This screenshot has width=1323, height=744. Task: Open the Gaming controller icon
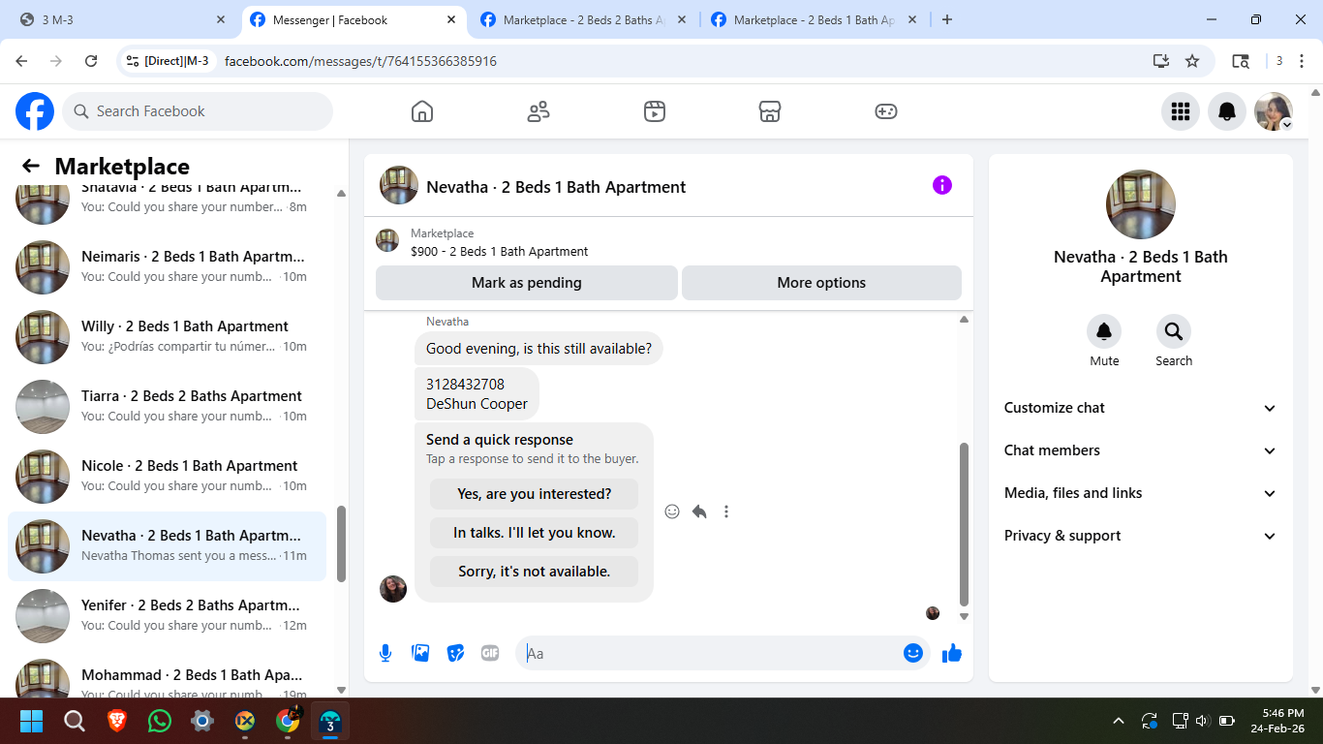point(886,111)
